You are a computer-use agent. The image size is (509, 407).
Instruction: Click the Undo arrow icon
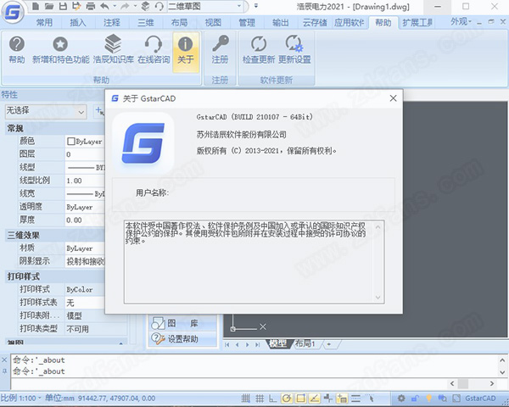tap(105, 6)
